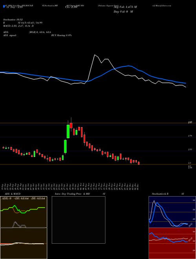The image size is (196, 259).
Task: Click the stochastics blue-background chart
Action: coord(172,212)
